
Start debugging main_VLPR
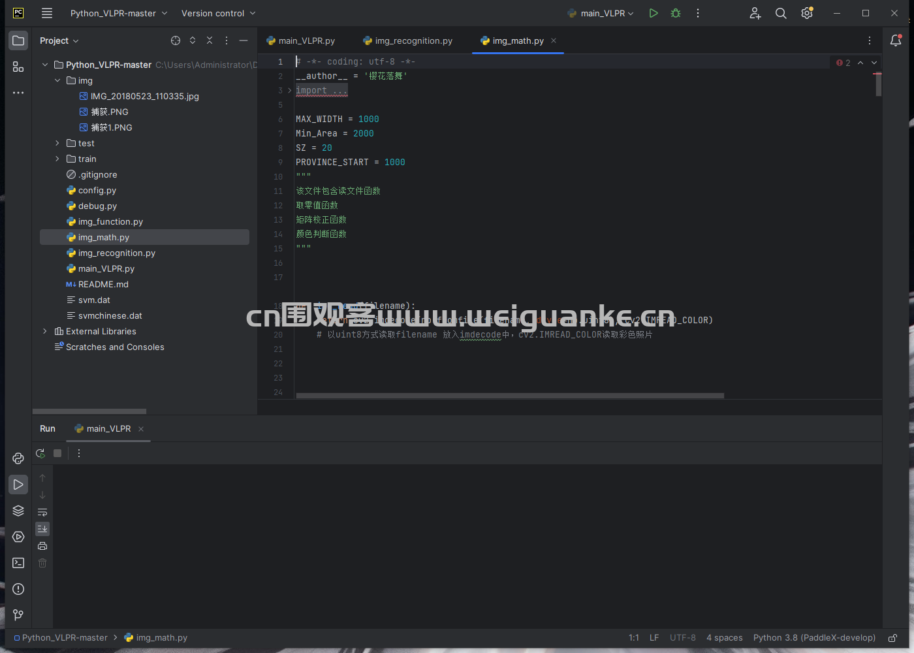click(676, 13)
